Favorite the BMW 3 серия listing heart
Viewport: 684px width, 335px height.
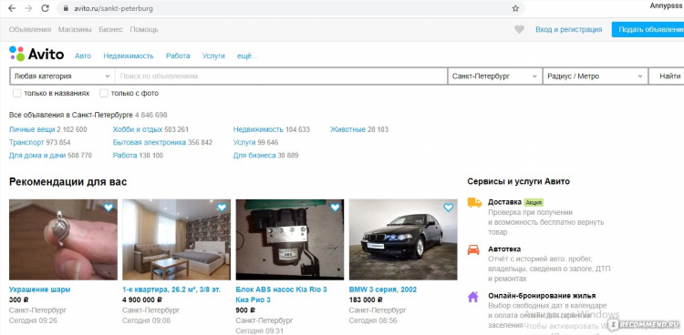[x=449, y=208]
